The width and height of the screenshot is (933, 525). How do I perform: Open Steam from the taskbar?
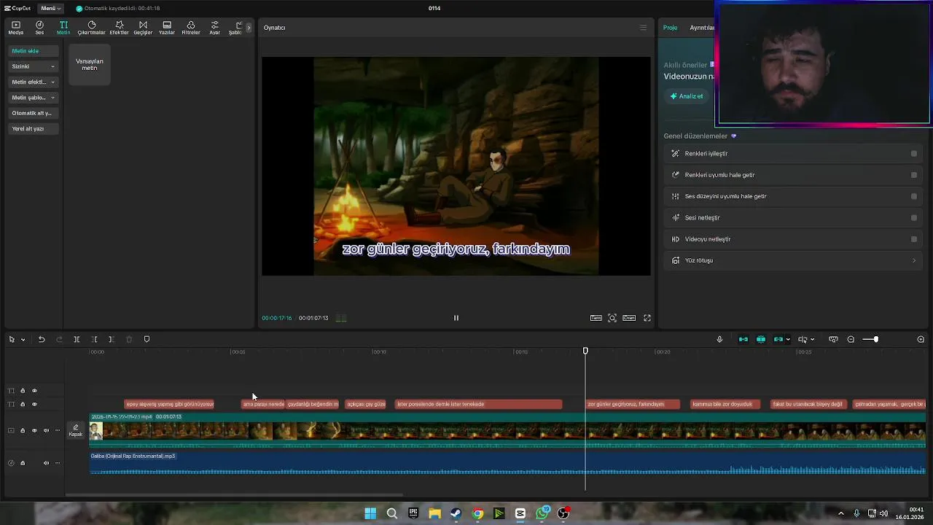[456, 513]
